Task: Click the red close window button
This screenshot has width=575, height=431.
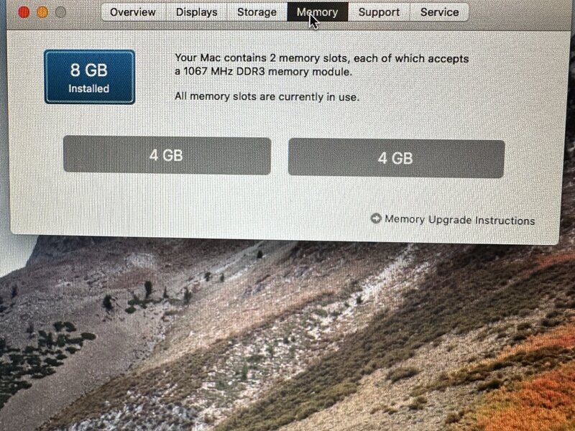Action: coord(24,12)
